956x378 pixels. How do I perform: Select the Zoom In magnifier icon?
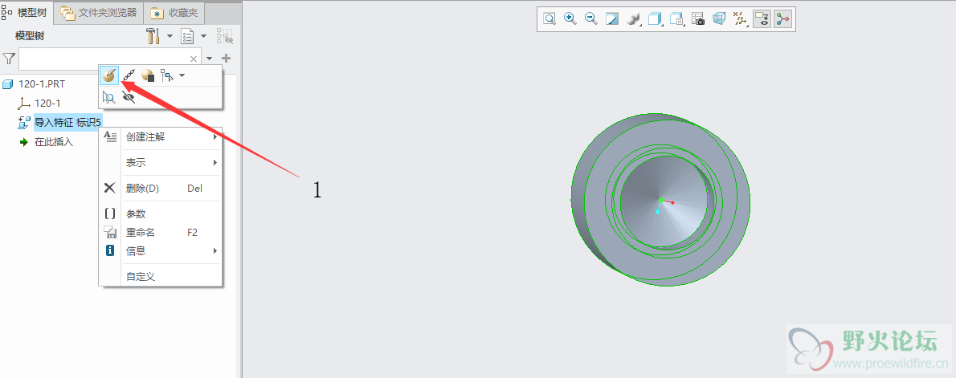570,19
